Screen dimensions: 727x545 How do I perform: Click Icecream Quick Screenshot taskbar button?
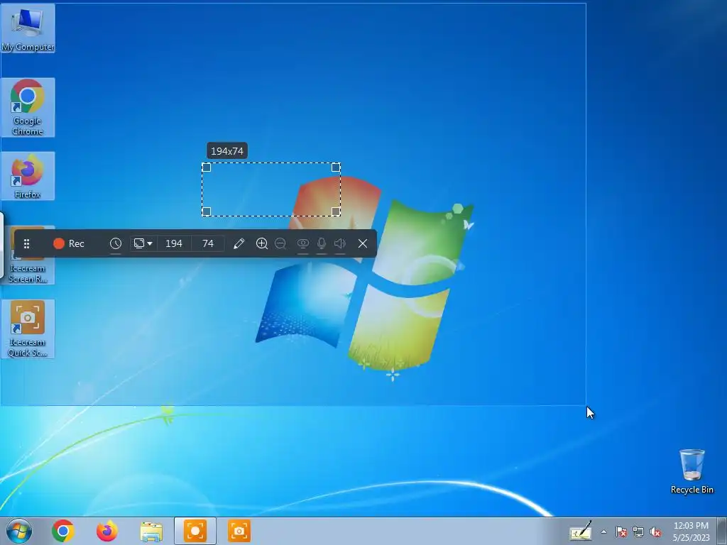pos(239,531)
